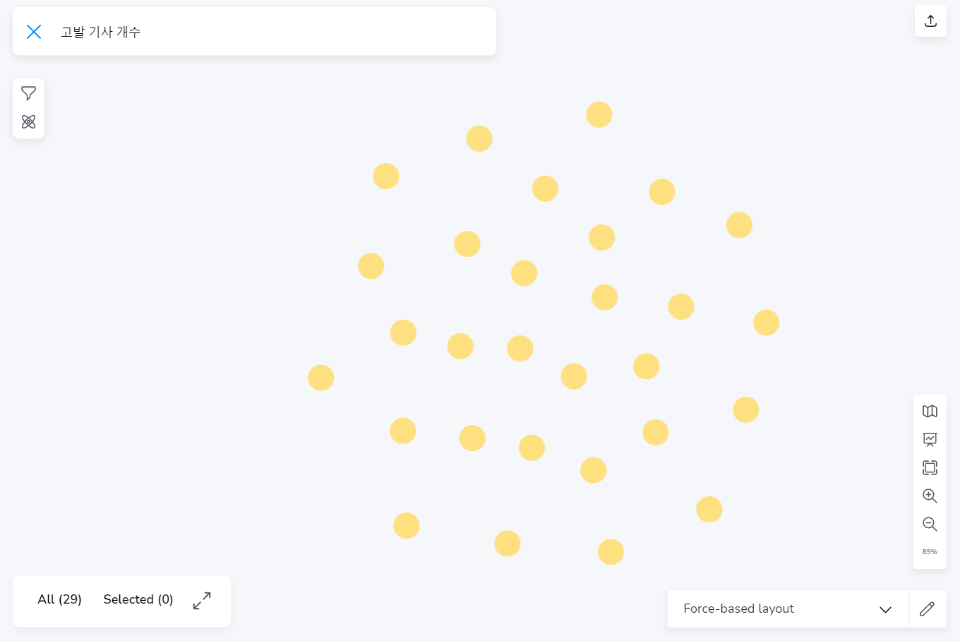Screen dimensions: 960x641
Task: Expand the selection panel with arrows icon
Action: pyautogui.click(x=202, y=601)
